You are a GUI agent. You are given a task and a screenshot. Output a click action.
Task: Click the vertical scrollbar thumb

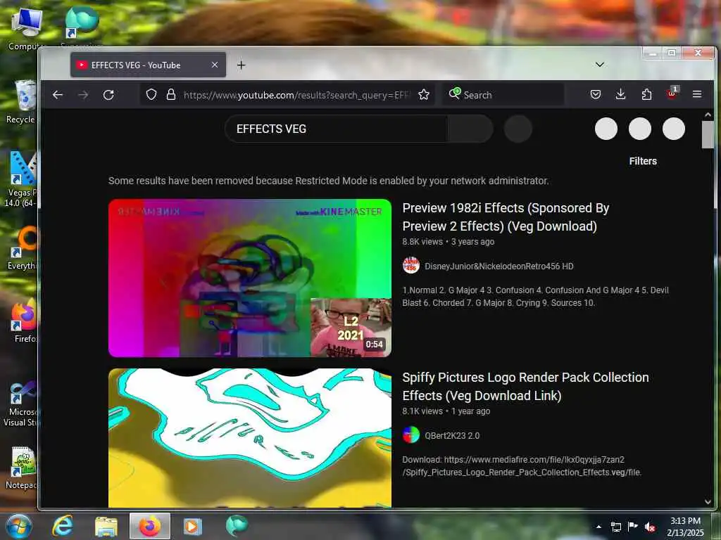tap(708, 134)
